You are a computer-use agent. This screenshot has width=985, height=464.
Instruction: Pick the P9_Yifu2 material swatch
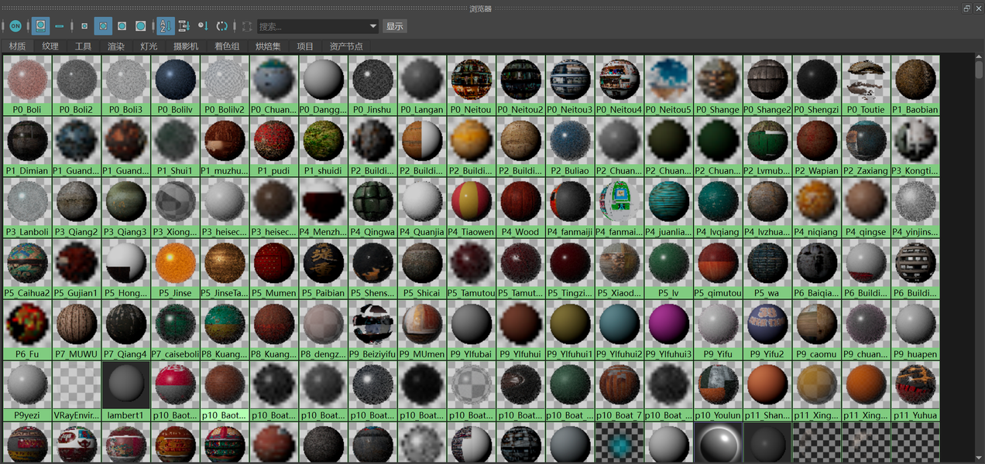[x=767, y=329]
